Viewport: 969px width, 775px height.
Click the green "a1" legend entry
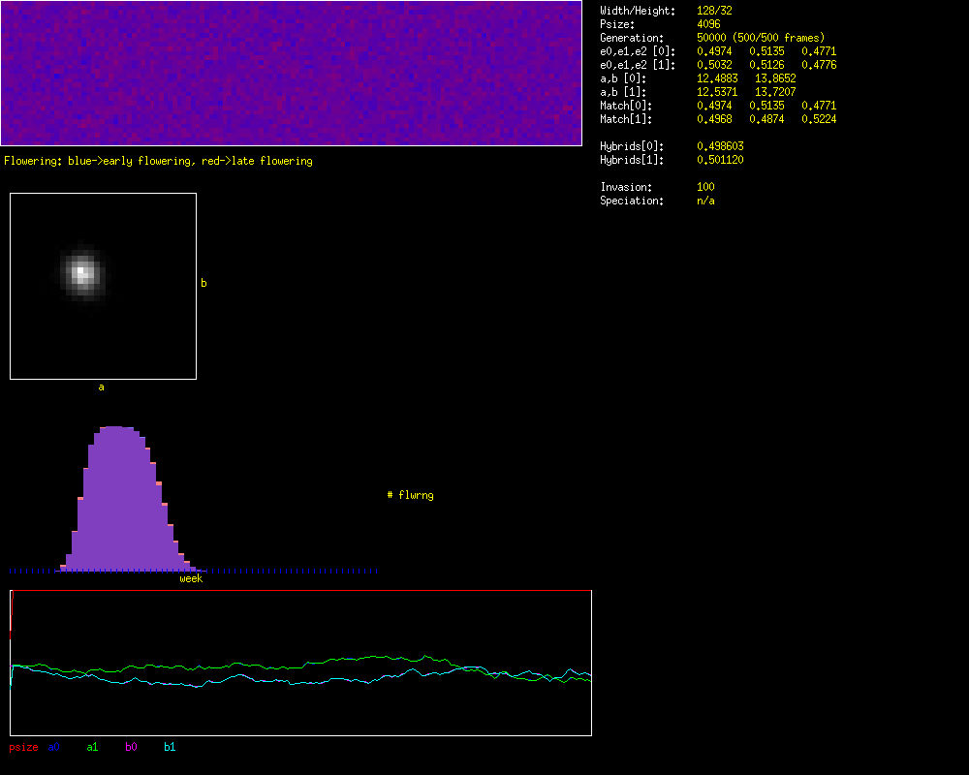pyautogui.click(x=92, y=747)
